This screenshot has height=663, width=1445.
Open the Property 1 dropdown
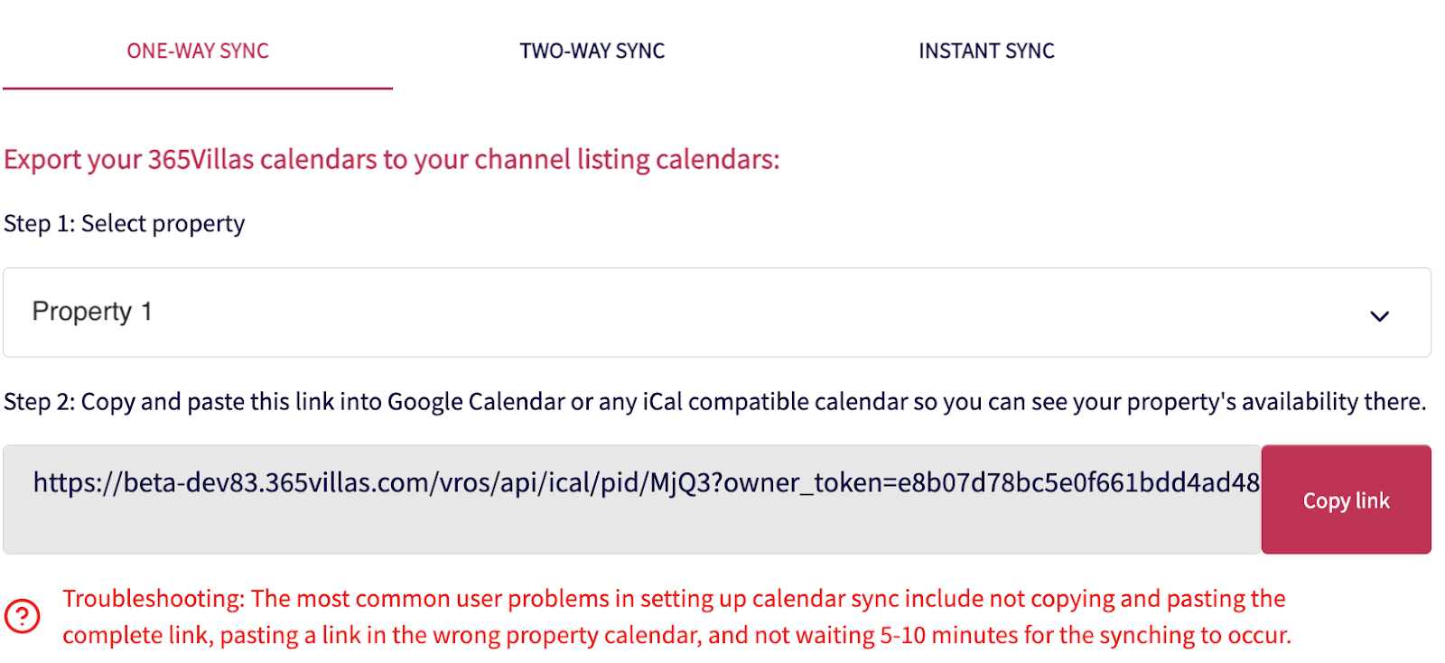pyautogui.click(x=716, y=313)
